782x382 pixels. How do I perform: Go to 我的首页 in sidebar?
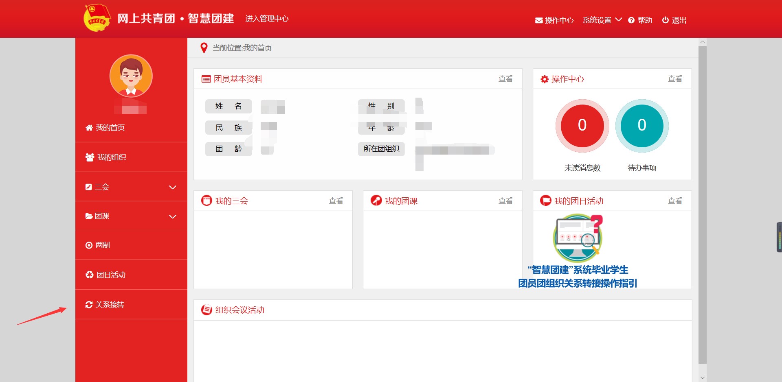coord(110,128)
